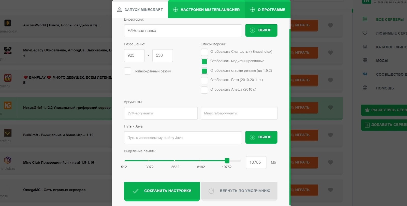Enable Полноэкранный режим checkbox

[128, 71]
